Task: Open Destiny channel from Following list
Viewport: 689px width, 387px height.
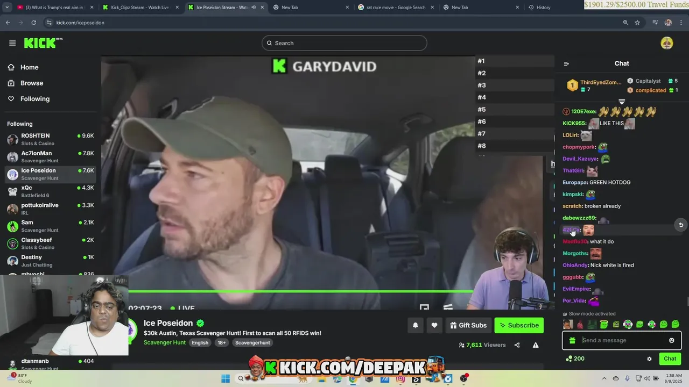Action: [51, 261]
